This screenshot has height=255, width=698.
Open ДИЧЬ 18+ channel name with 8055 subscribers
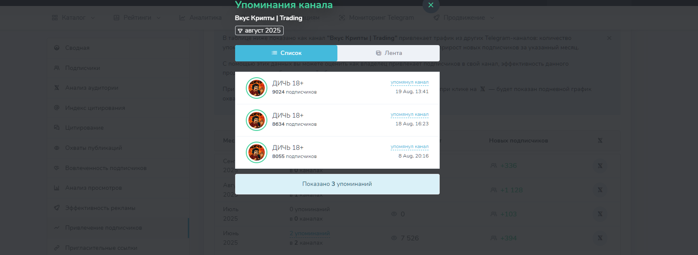point(288,148)
